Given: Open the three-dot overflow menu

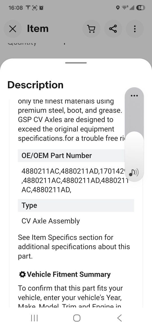Looking at the screenshot, I should click(135, 29).
